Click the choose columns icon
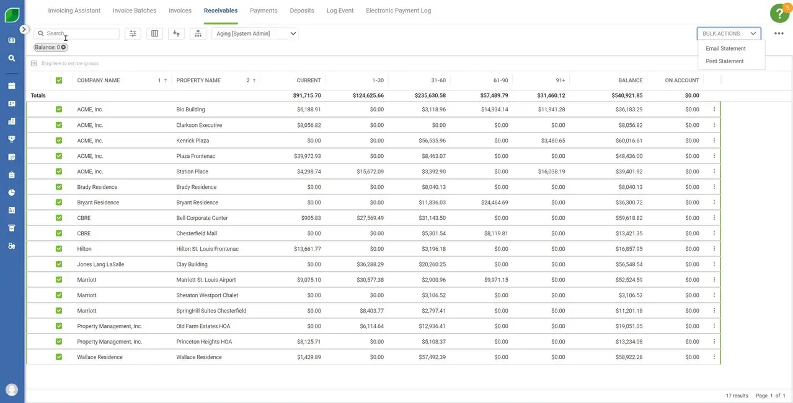The image size is (793, 403). tap(154, 33)
